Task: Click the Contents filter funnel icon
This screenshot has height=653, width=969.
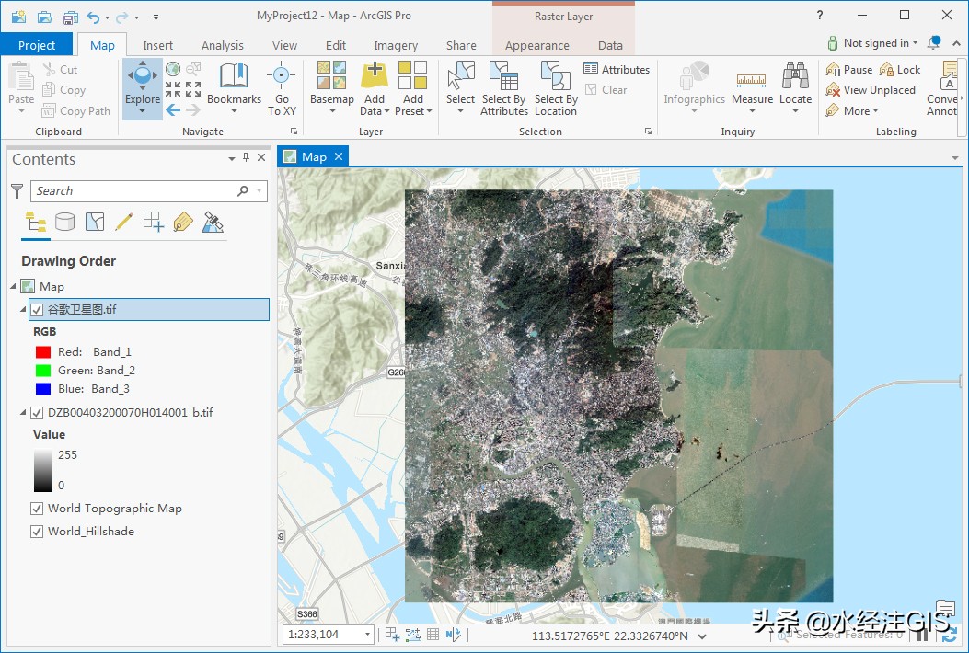Action: click(x=17, y=191)
